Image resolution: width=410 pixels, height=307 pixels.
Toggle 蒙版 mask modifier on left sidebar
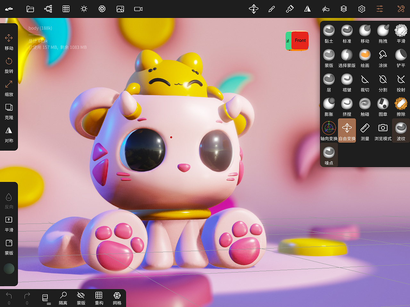[x=9, y=247]
